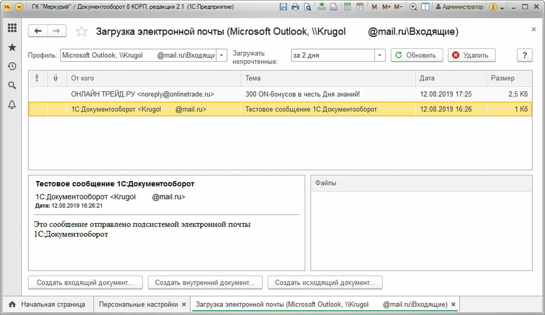Screen dimensions: 545x315
Task: Open the Calculator icon
Action: pyautogui.click(x=347, y=7)
